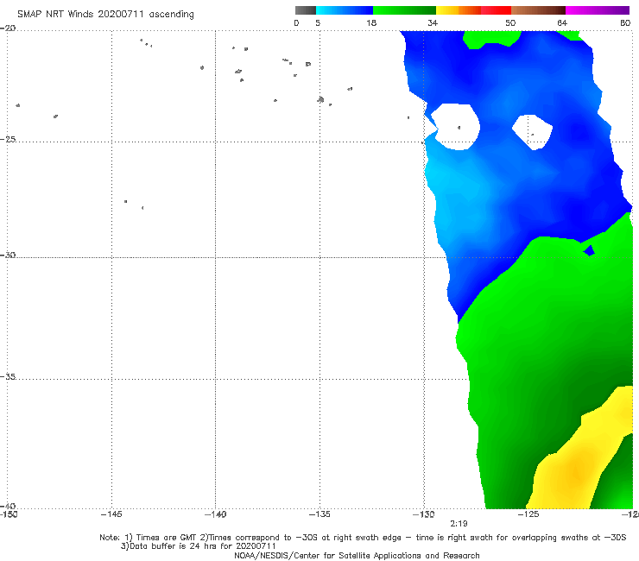Click the '-20' latitude axis label
This screenshot has height=561, width=639.
click(8, 28)
